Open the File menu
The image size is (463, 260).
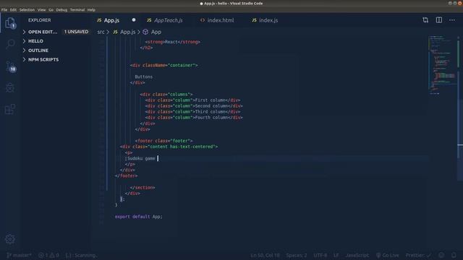tap(4, 9)
